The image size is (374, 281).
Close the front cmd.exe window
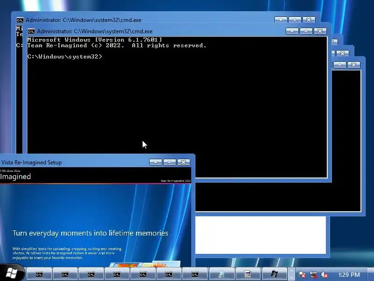click(x=320, y=31)
